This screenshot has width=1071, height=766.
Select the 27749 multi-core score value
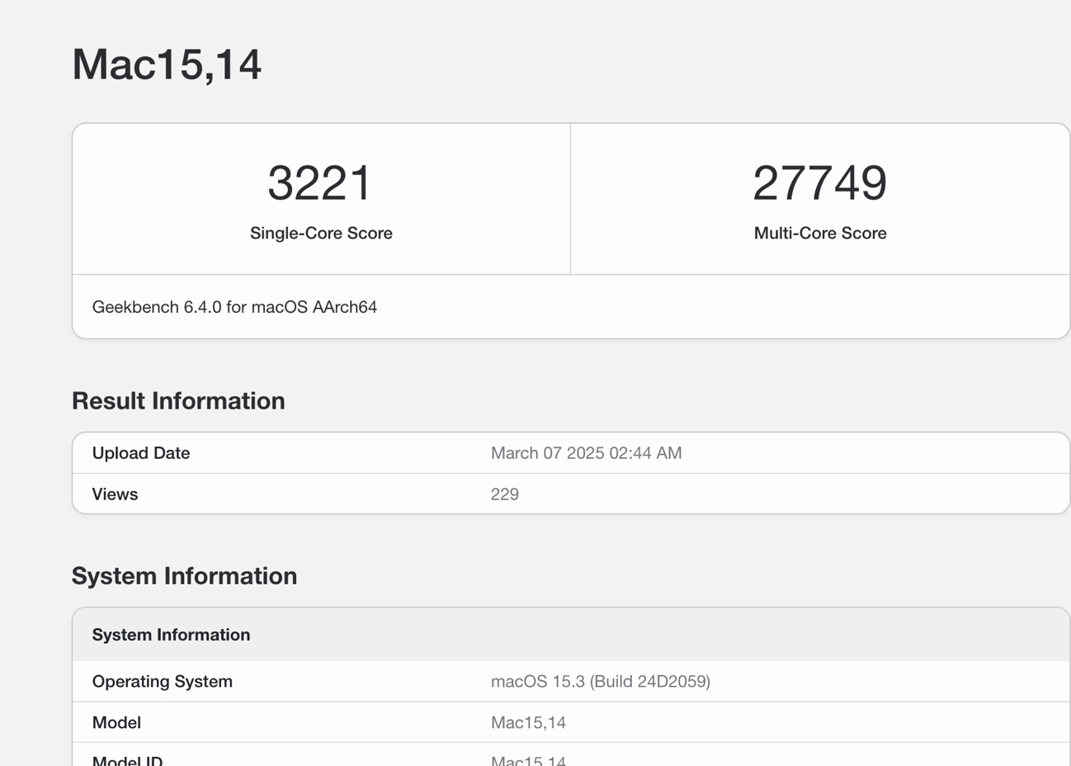tap(819, 182)
